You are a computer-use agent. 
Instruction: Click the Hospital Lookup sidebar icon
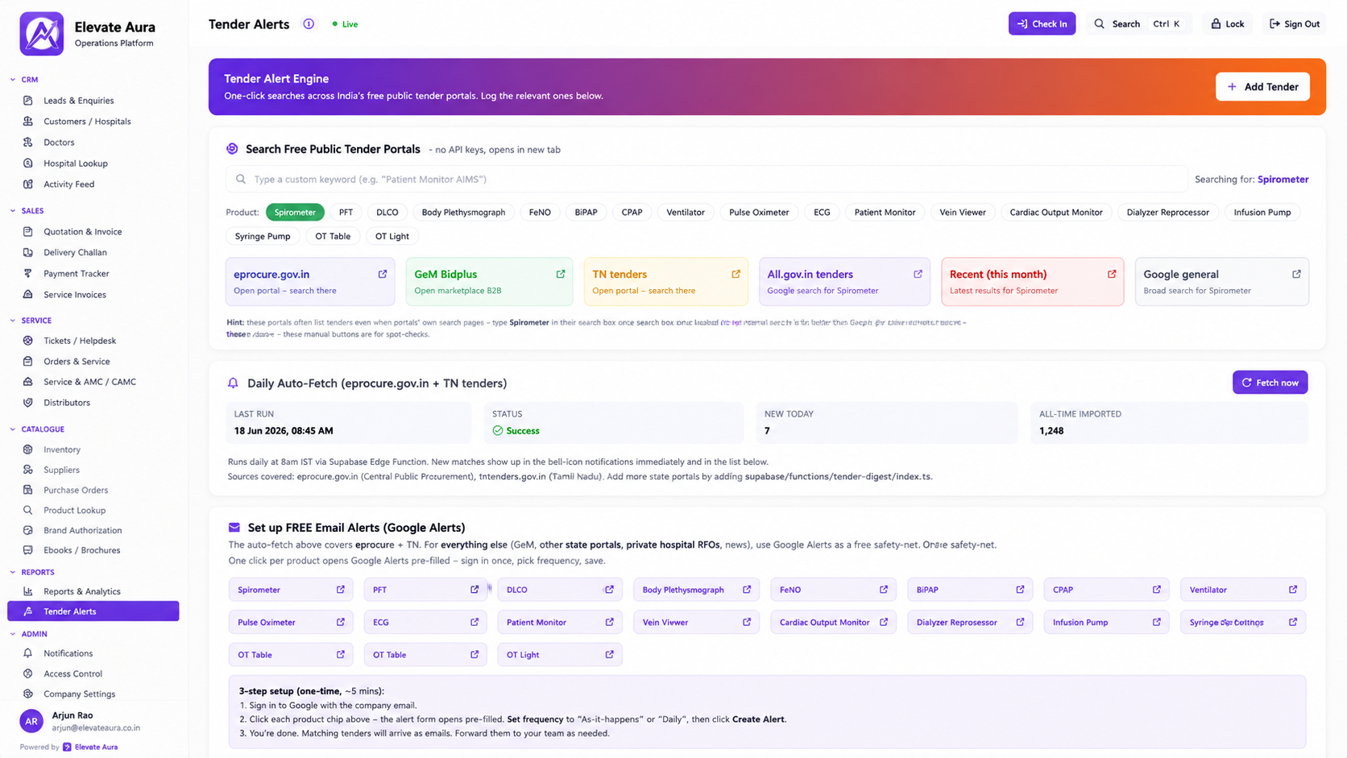coord(28,164)
